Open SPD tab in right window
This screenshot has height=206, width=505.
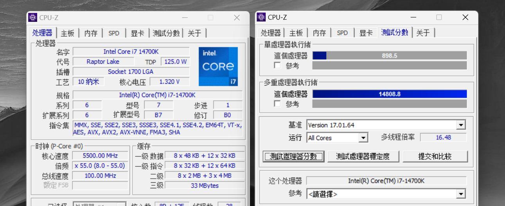click(x=342, y=33)
